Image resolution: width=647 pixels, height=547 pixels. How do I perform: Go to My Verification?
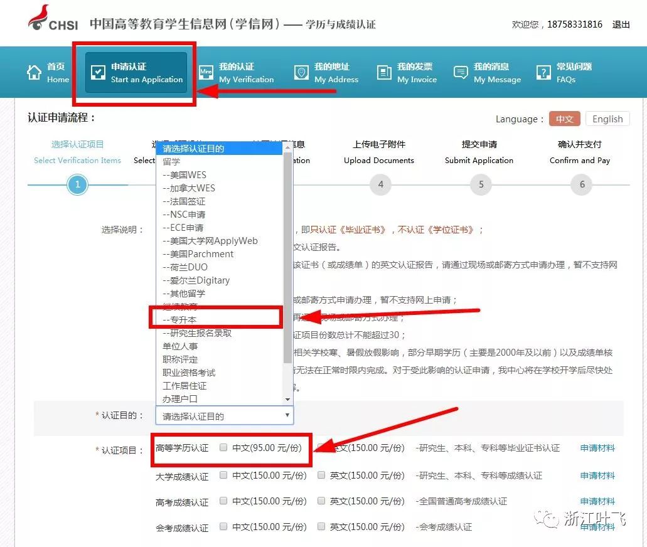[x=237, y=73]
